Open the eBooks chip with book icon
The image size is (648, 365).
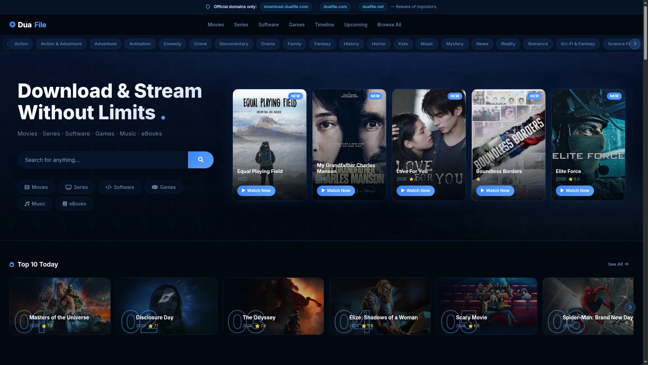[74, 204]
